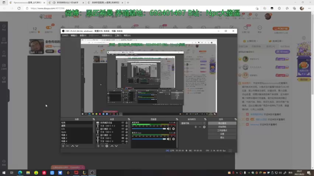314x176 pixels.
Task: Open OBS 设置 from Controls
Action: [x=222, y=134]
